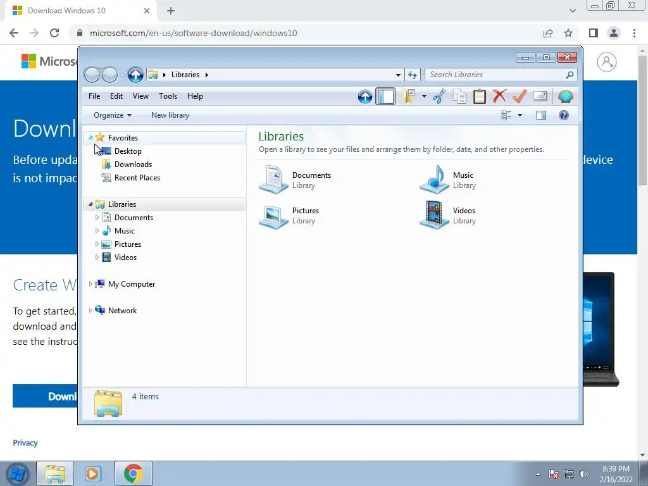Expand the Network tree node
Screen dimensions: 648x486
tap(90, 310)
